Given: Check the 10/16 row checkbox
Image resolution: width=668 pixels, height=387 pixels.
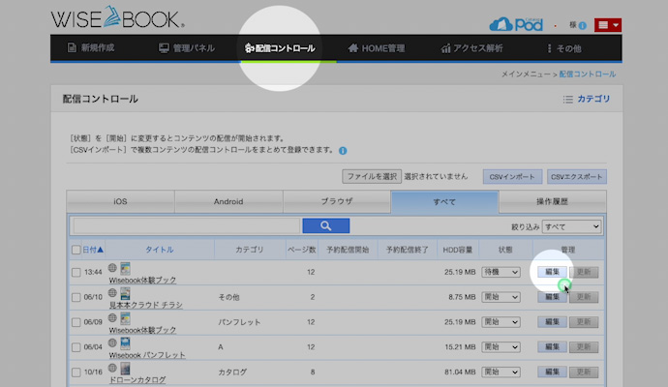Looking at the screenshot, I should pos(76,372).
